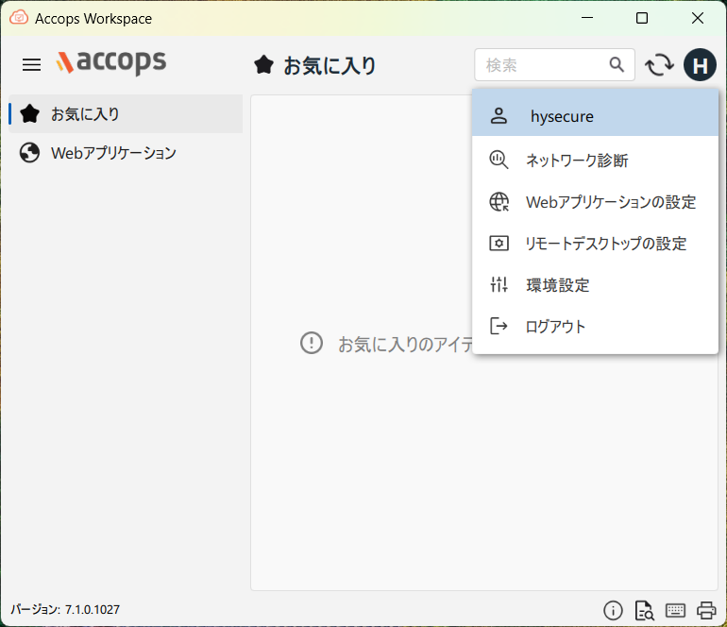Click the info circle icon

(x=613, y=610)
